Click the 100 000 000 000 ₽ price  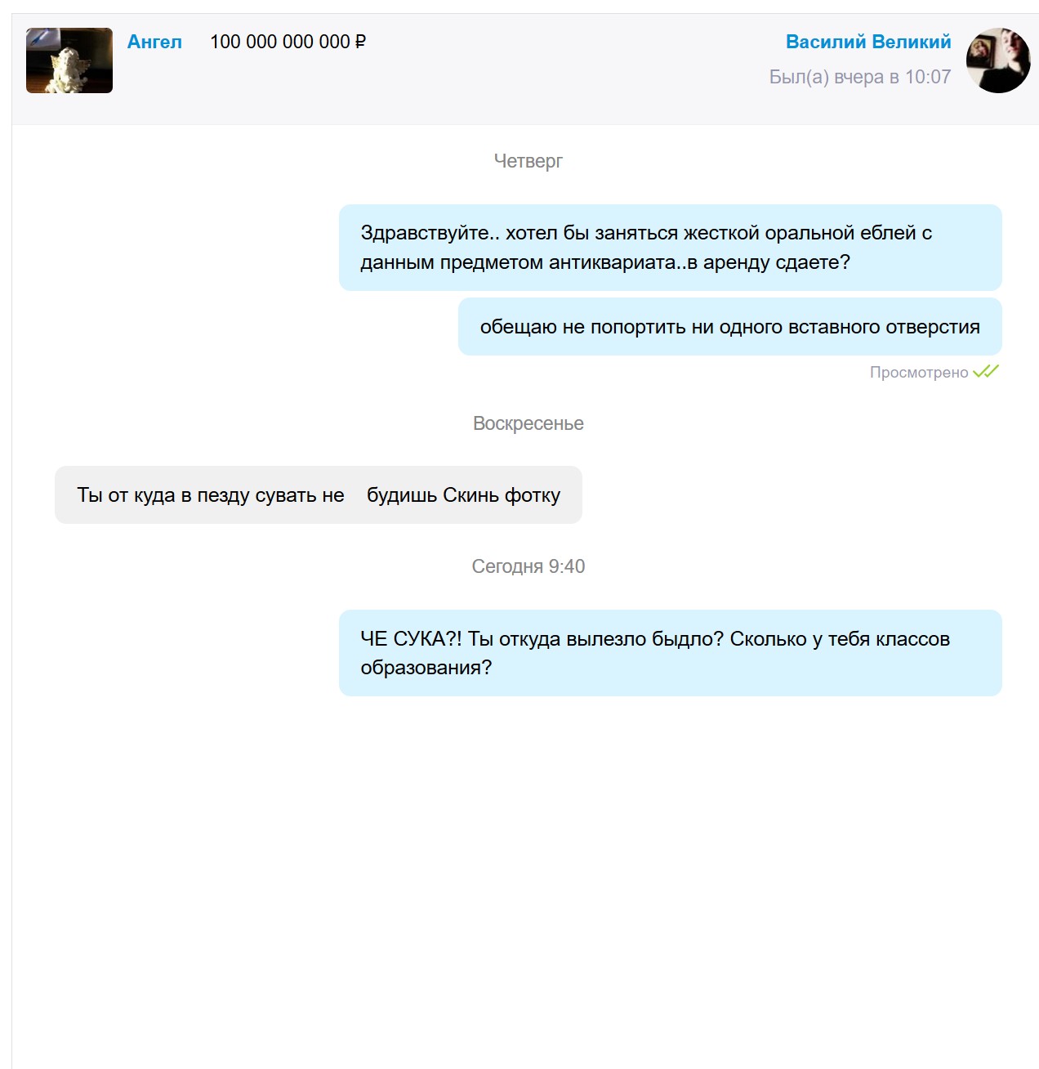tap(288, 42)
